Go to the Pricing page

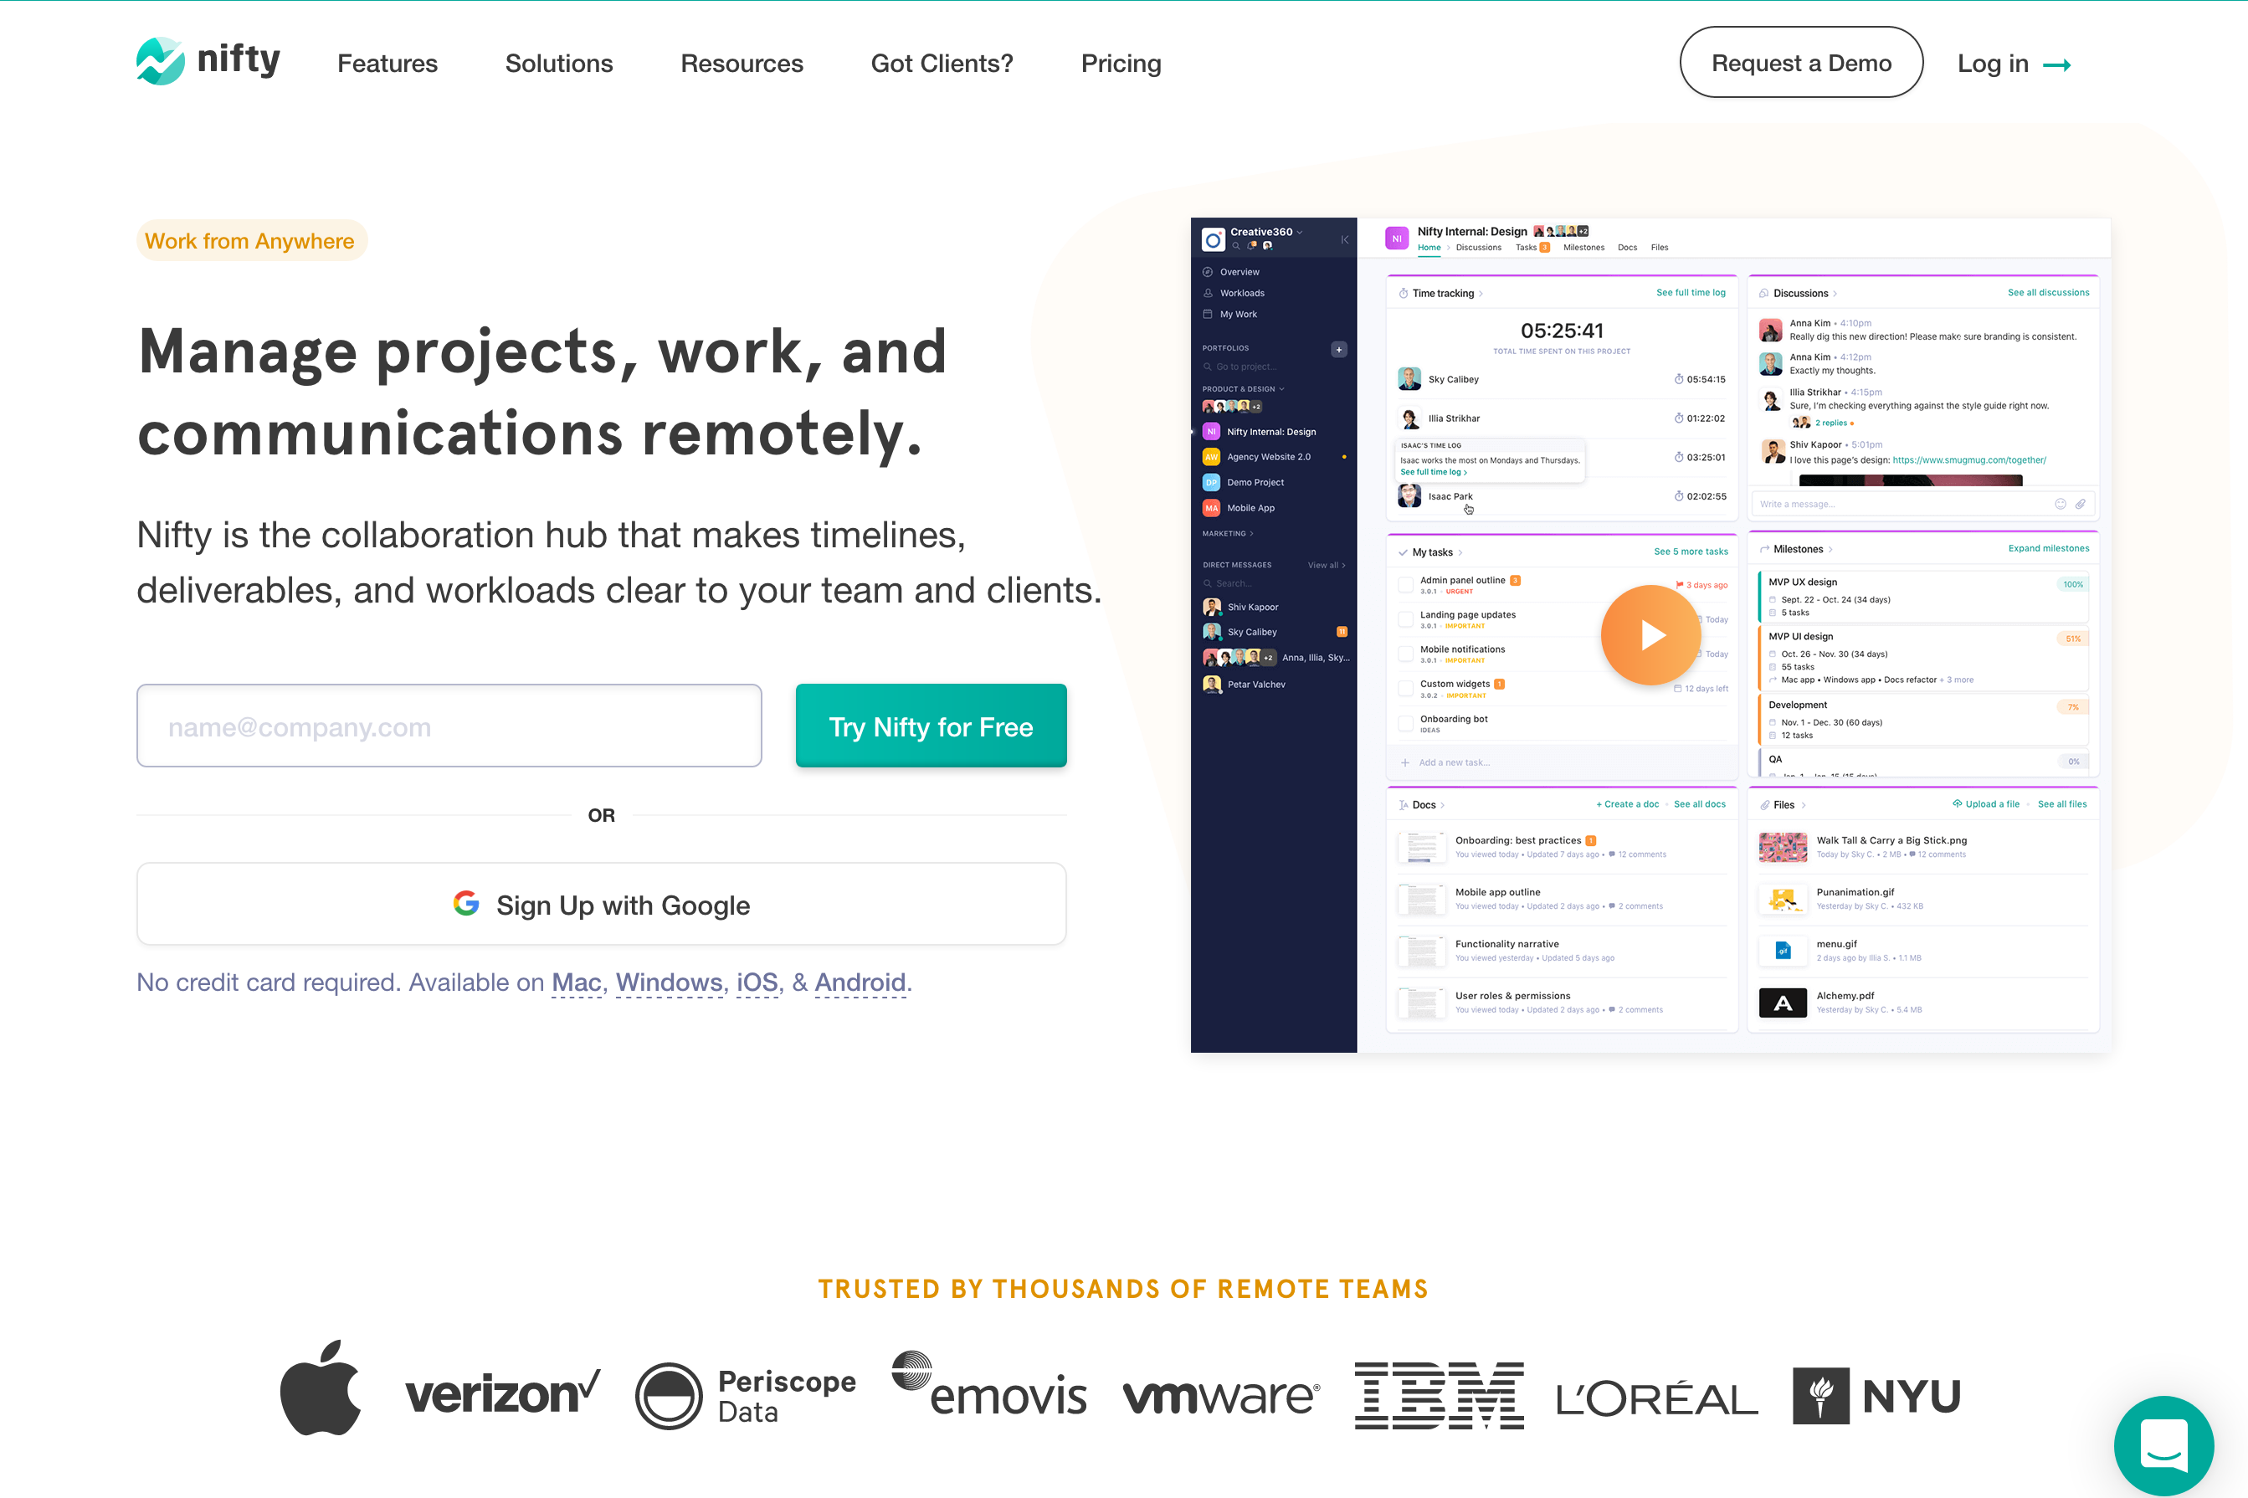pyautogui.click(x=1121, y=63)
